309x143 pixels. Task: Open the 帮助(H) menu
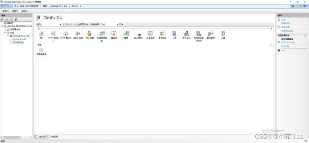pos(25,11)
